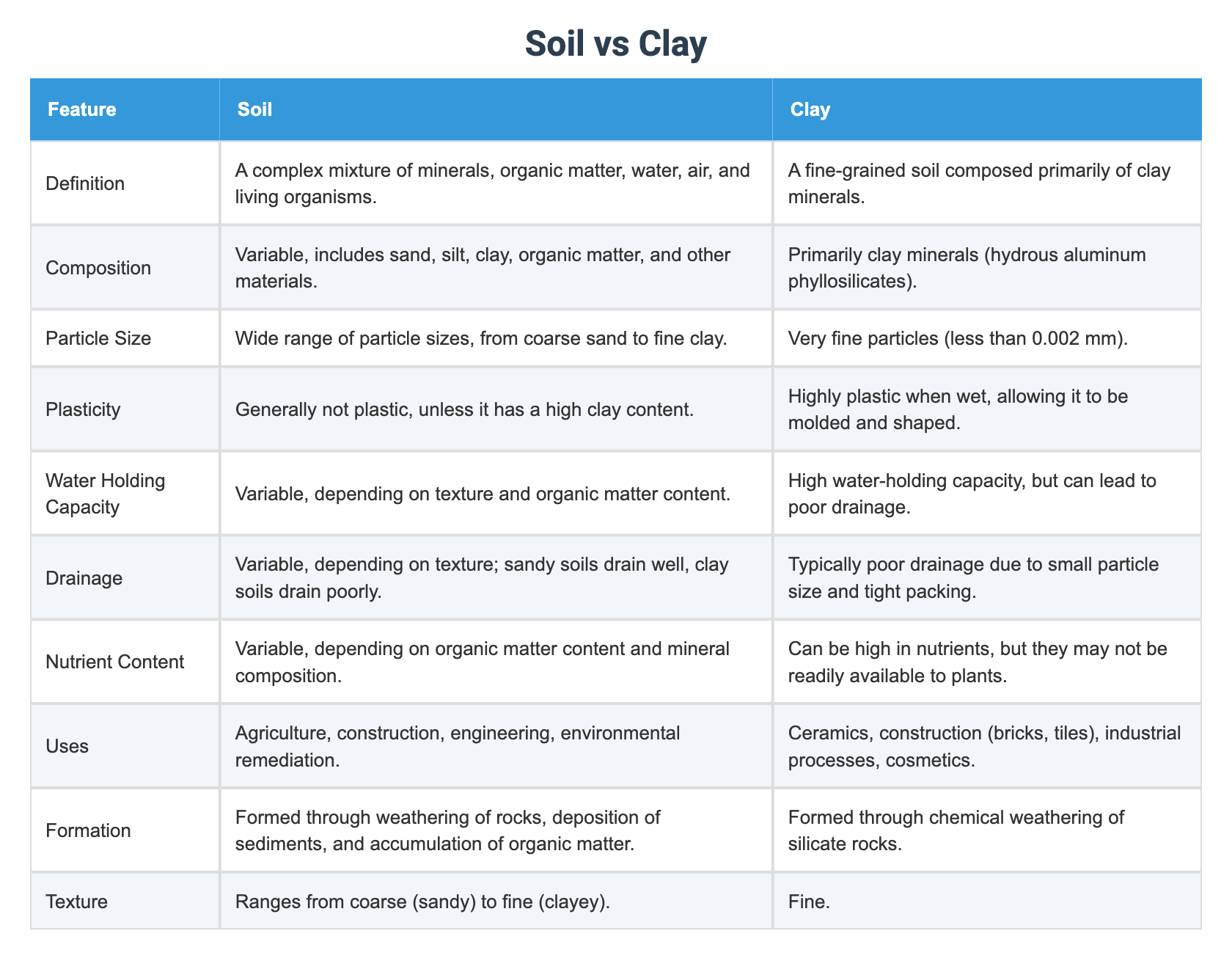Select the Soil column header

click(254, 109)
